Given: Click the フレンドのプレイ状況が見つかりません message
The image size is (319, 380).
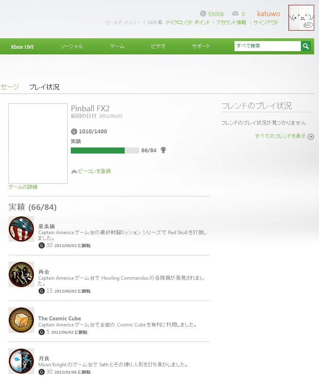Looking at the screenshot, I should pyautogui.click(x=263, y=123).
